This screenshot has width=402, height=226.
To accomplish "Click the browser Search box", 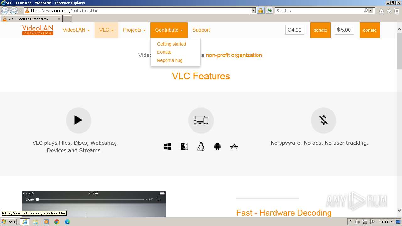I will [319, 11].
